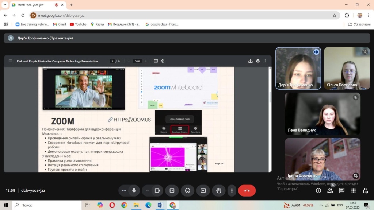Open meeting details info icon

[x=318, y=190]
